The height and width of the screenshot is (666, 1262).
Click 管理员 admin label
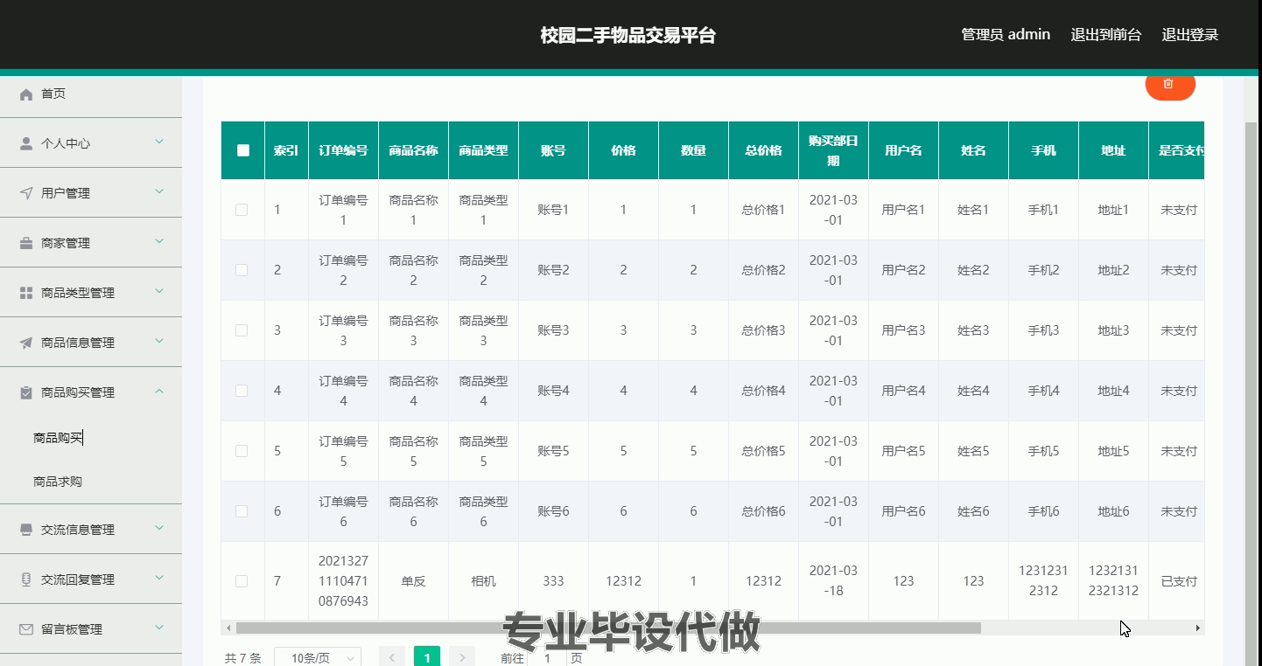tap(1006, 34)
